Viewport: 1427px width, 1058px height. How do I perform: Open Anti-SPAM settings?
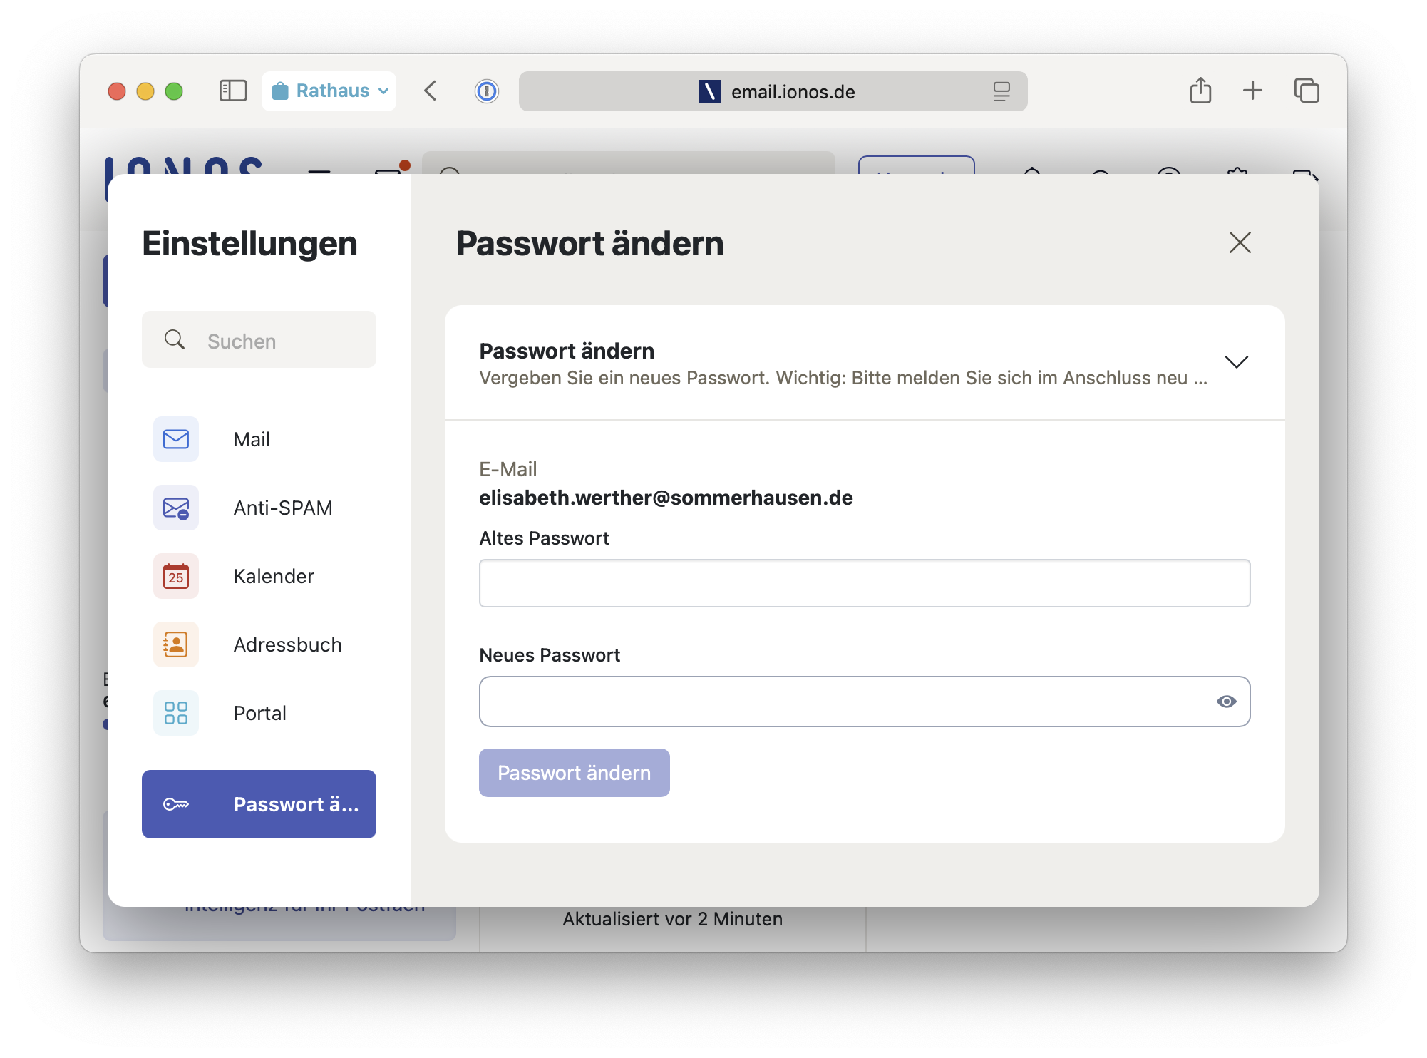[283, 508]
